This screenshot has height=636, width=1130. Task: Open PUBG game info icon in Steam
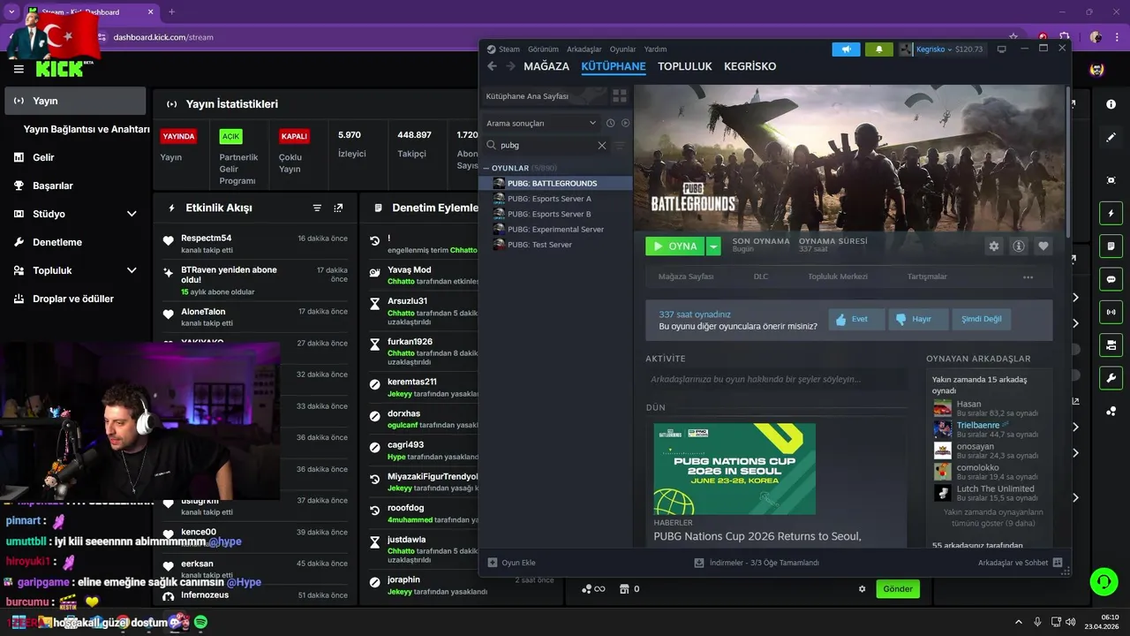(1019, 246)
